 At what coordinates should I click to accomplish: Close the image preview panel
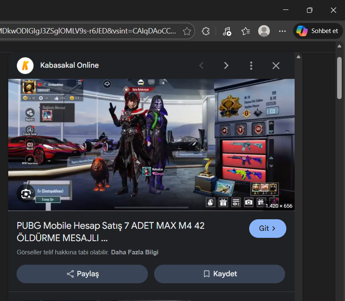pos(276,66)
